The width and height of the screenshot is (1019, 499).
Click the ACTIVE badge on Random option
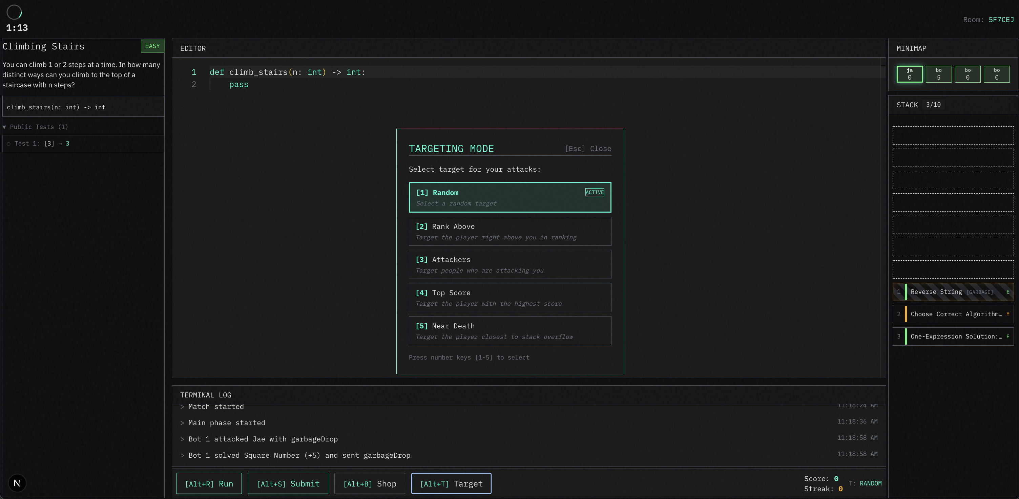pyautogui.click(x=594, y=192)
